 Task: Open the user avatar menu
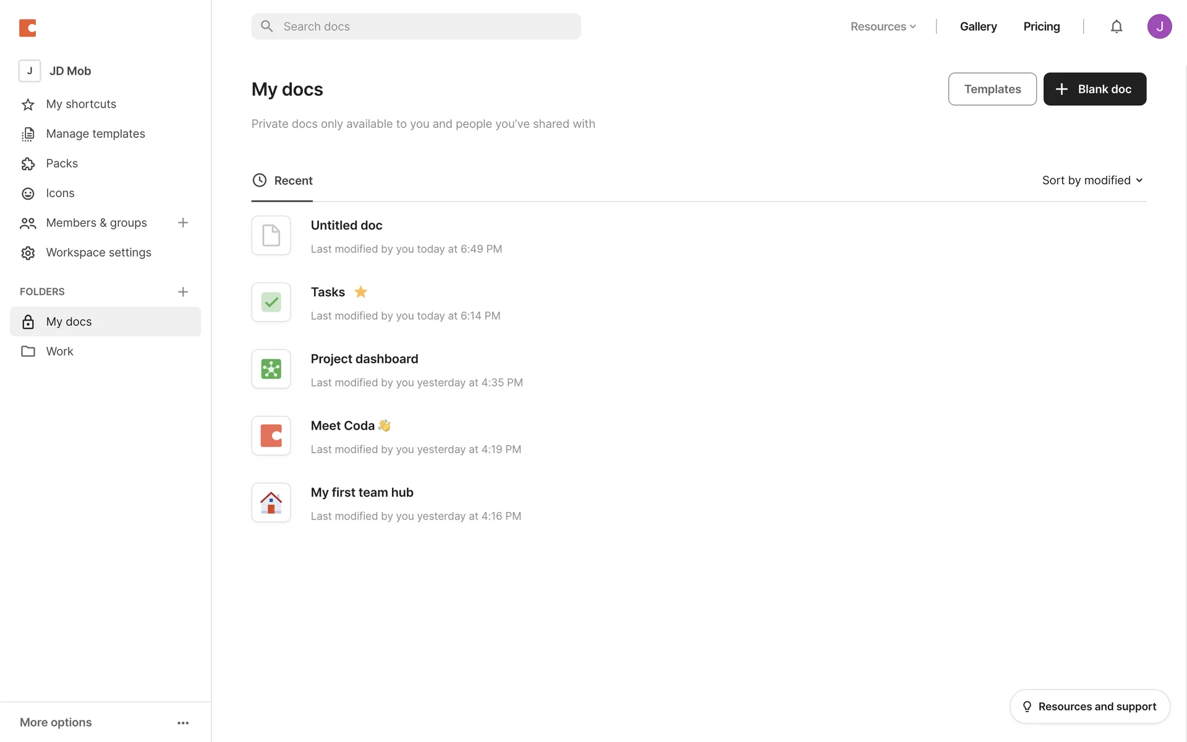pyautogui.click(x=1159, y=27)
